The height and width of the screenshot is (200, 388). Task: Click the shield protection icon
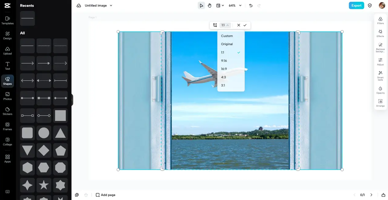370,6
